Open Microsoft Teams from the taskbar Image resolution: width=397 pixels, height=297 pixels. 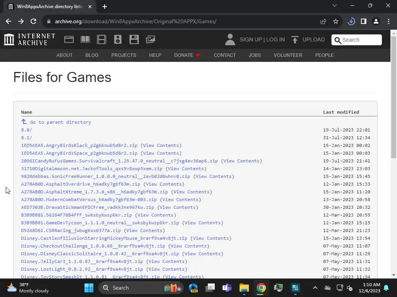(227, 288)
